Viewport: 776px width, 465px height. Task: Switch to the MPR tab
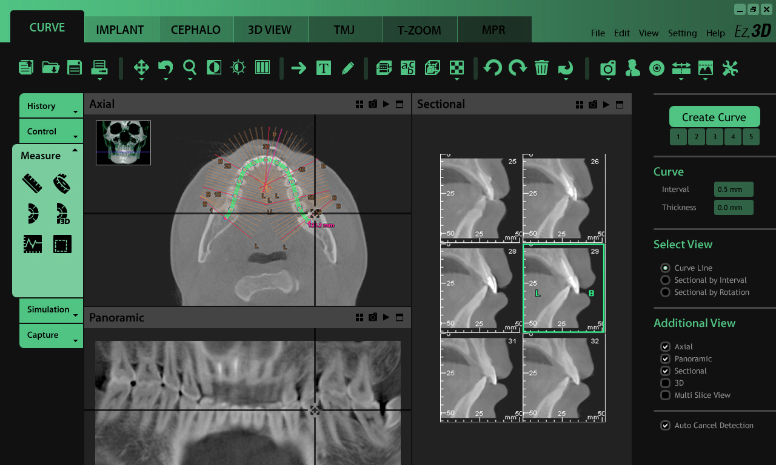[x=493, y=30]
